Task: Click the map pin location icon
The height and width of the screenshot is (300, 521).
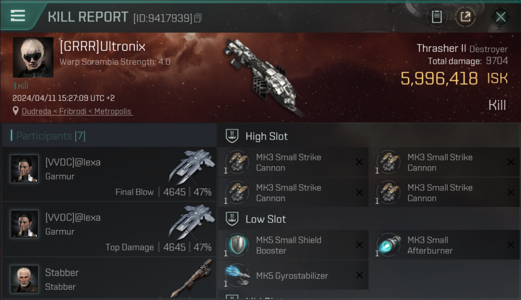Action: [x=16, y=111]
